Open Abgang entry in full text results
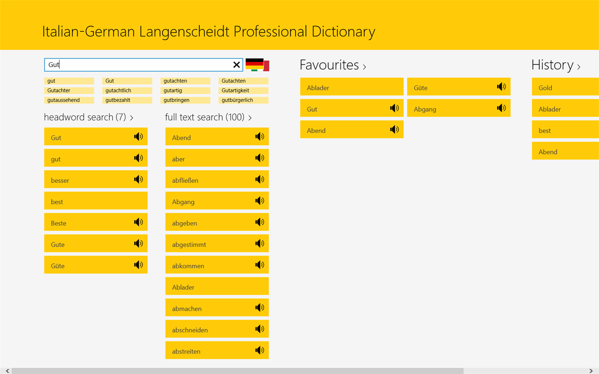This screenshot has height=374, width=599. tap(217, 201)
